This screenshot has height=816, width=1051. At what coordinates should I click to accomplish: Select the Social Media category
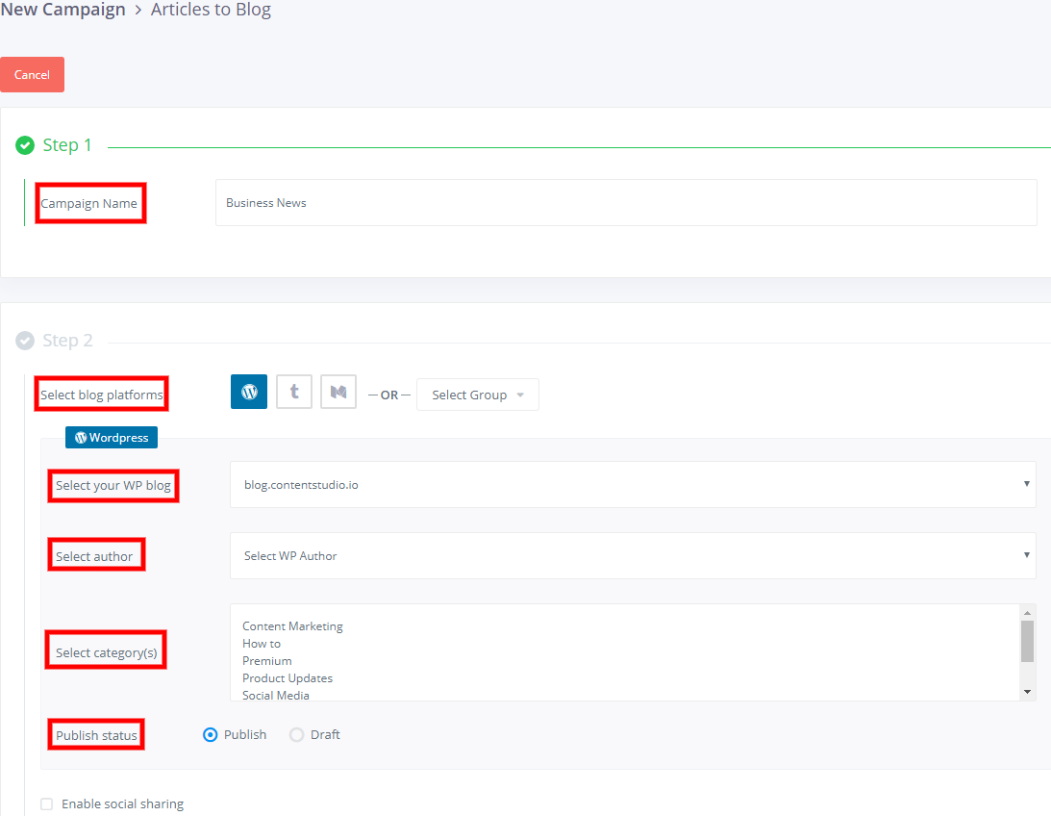(x=275, y=696)
